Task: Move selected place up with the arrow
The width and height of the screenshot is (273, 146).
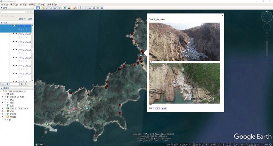Action: coord(21,84)
